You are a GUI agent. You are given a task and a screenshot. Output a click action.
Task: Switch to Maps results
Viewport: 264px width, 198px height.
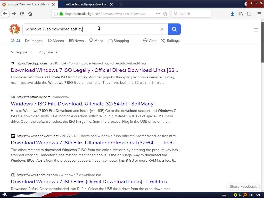[96, 41]
